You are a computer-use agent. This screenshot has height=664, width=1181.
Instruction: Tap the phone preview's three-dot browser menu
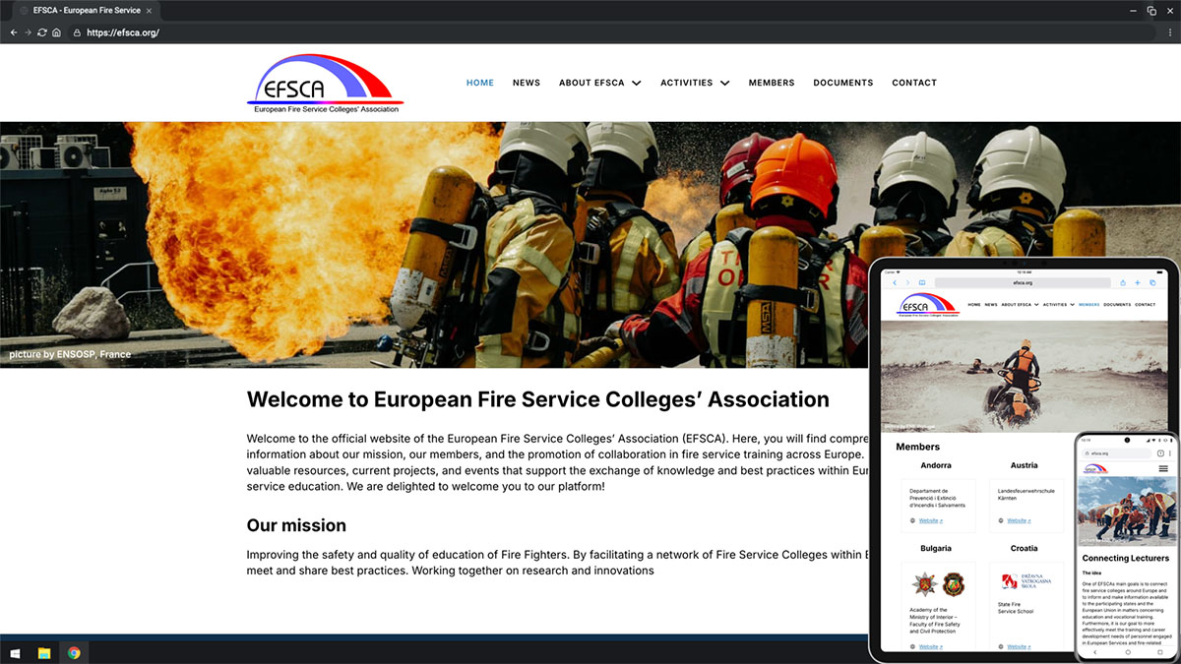pos(1169,453)
